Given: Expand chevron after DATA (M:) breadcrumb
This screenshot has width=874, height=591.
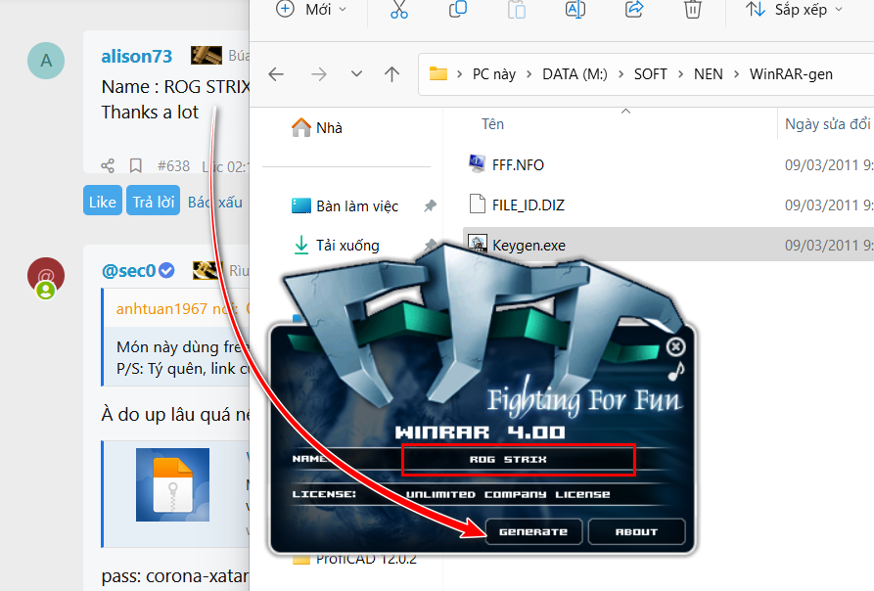Looking at the screenshot, I should coord(621,74).
